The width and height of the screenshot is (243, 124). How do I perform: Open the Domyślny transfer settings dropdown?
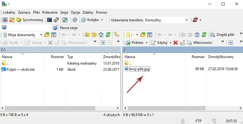click(187, 20)
